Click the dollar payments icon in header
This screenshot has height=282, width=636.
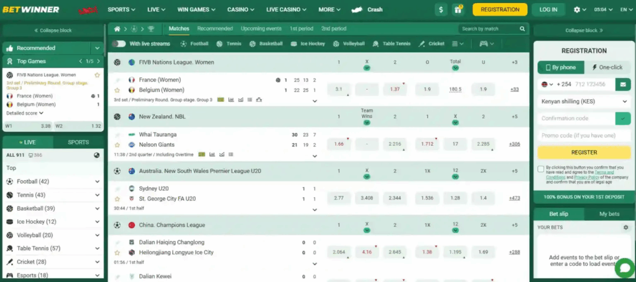pyautogui.click(x=441, y=10)
